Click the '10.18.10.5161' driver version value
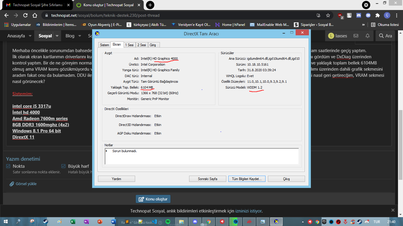 click(258, 64)
